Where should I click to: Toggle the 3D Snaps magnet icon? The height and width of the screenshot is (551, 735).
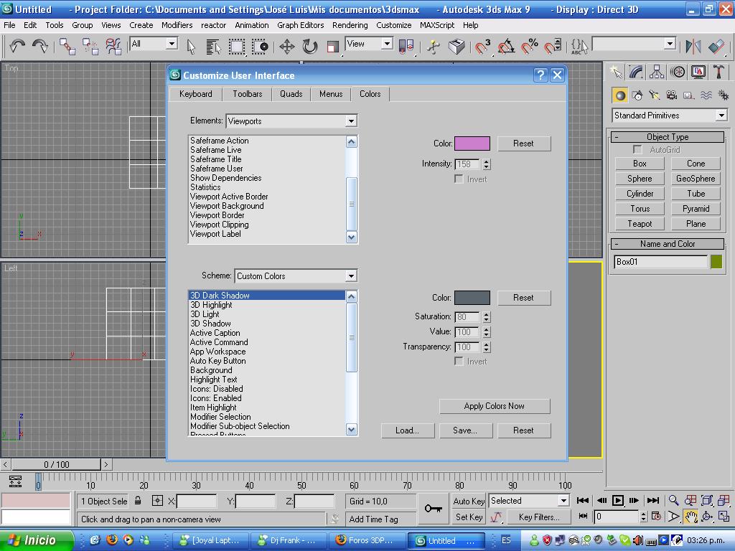point(482,47)
